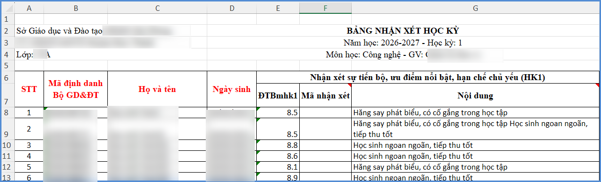Click the STT number 4 cell
Image resolution: width=601 pixels, height=182 pixels.
click(x=29, y=156)
